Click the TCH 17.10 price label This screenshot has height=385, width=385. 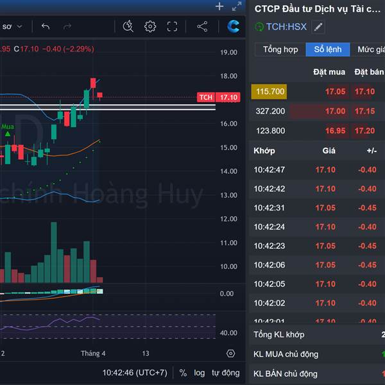[x=218, y=97]
